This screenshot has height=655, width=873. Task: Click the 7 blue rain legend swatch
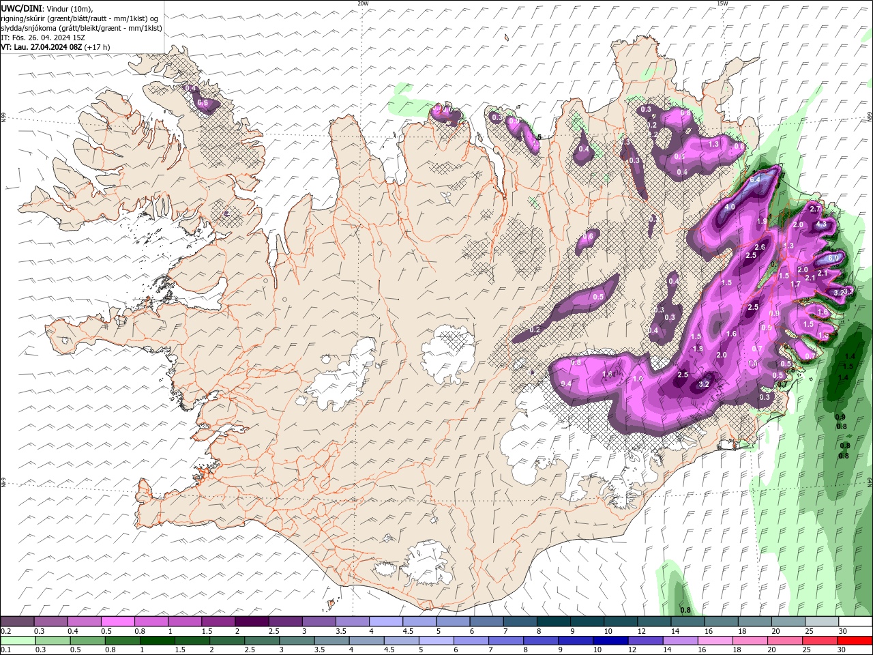coord(506,641)
